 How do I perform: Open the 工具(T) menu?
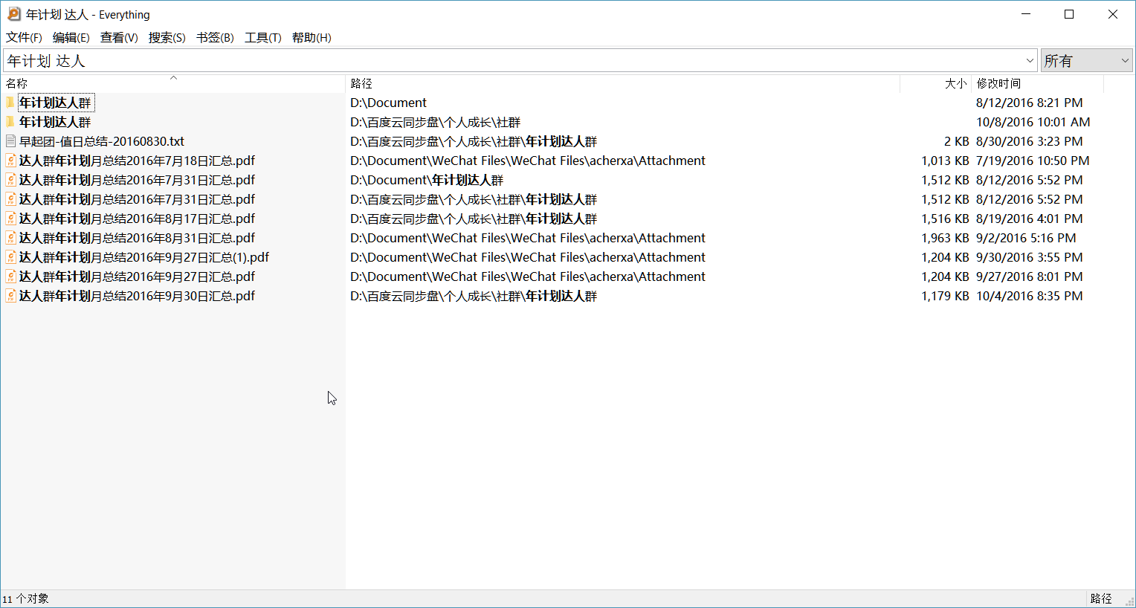[262, 37]
